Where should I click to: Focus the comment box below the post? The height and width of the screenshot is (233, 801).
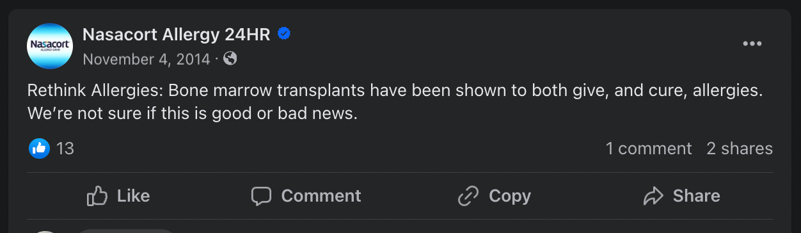tap(126, 230)
